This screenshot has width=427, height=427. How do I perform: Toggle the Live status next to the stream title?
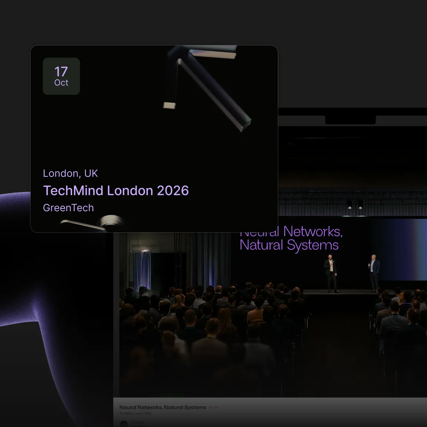pyautogui.click(x=213, y=407)
